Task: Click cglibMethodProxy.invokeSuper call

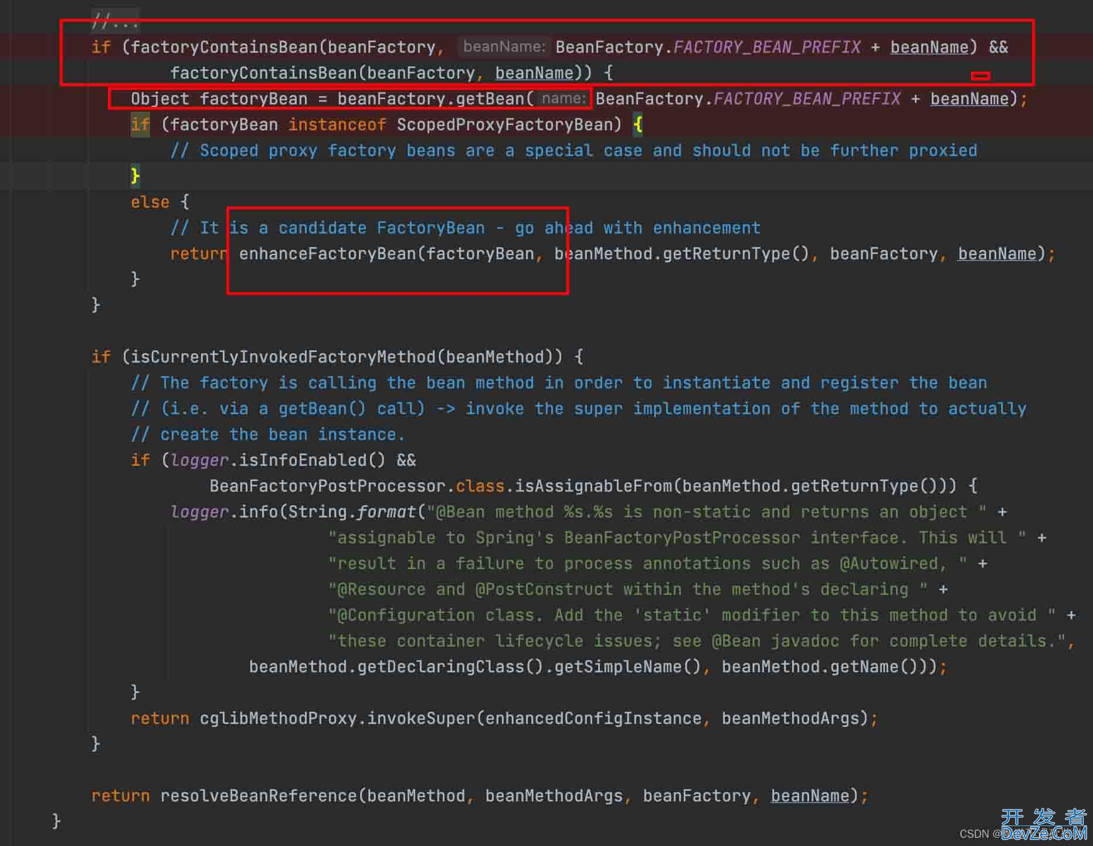Action: tap(337, 718)
